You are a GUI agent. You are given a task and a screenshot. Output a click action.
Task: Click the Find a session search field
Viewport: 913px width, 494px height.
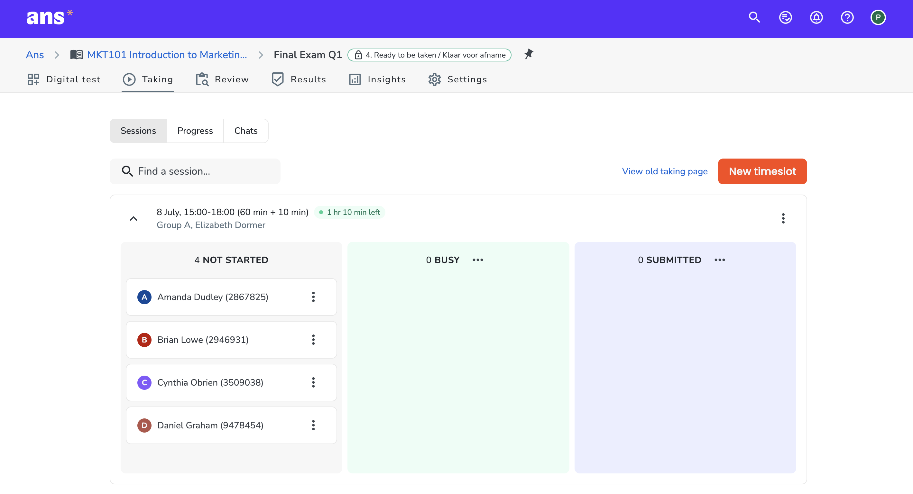point(195,171)
